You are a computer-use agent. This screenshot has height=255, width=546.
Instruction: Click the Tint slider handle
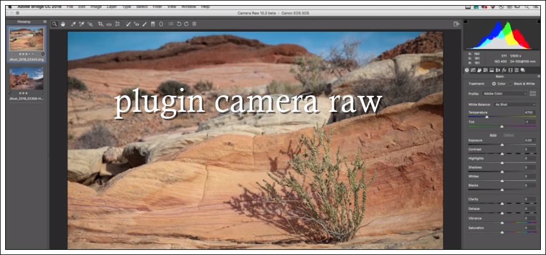pos(502,127)
